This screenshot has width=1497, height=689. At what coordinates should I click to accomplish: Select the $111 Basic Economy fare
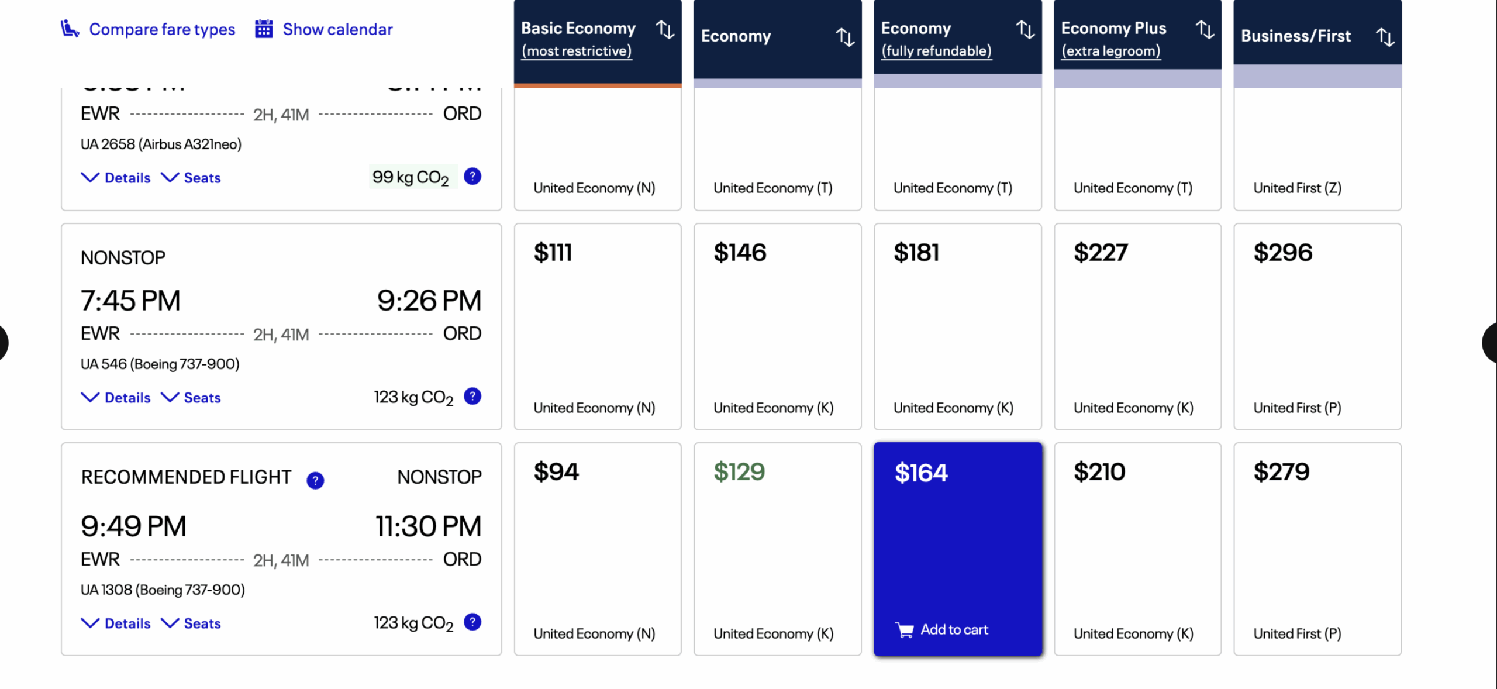[x=597, y=326]
